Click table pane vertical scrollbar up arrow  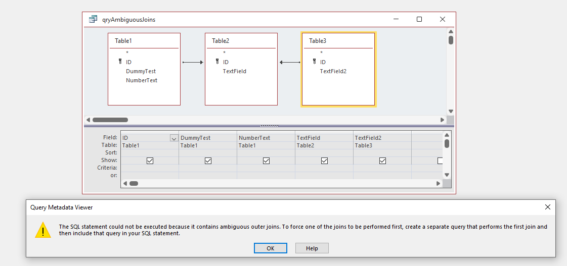pyautogui.click(x=451, y=32)
